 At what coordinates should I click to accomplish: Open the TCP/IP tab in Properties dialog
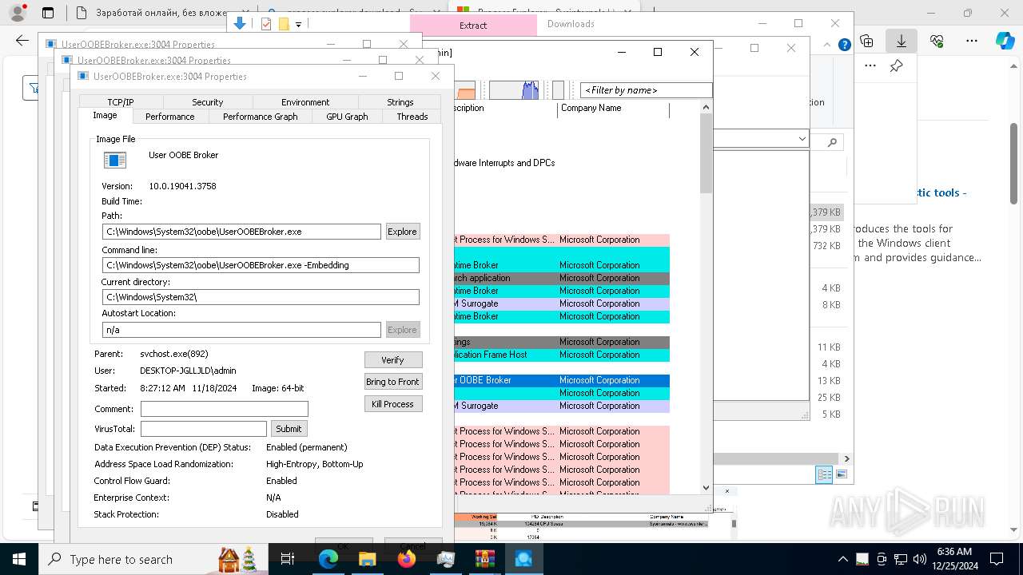(x=121, y=102)
